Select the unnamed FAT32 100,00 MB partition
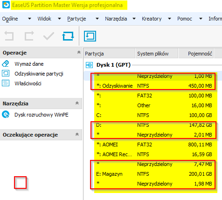The height and width of the screenshot is (200, 222). pyautogui.click(x=153, y=96)
